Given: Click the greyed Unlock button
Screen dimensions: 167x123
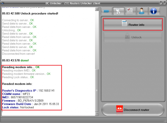Looking at the screenshot, I should [x=133, y=37].
